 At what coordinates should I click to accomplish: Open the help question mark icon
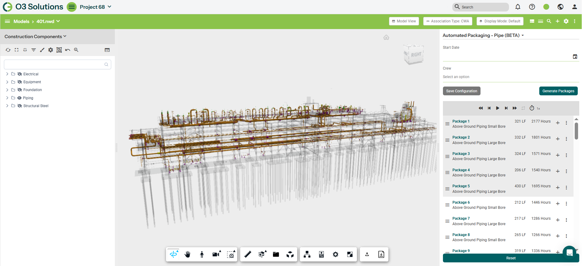[x=532, y=7]
